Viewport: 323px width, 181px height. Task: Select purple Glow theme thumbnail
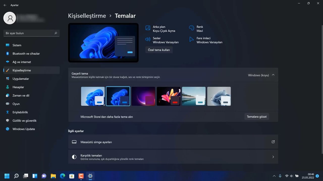143,96
